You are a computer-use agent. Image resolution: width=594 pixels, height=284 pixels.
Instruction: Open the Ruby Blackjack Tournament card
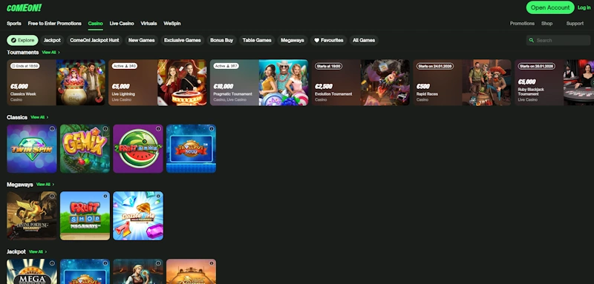[554, 82]
